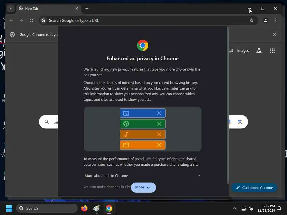Click the More button in dialog

pyautogui.click(x=143, y=187)
